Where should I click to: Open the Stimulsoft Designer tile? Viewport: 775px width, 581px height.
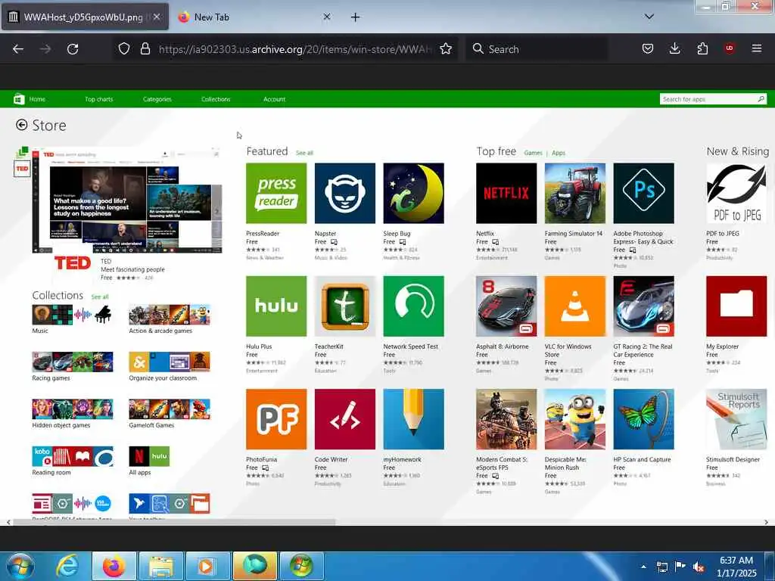coord(736,419)
